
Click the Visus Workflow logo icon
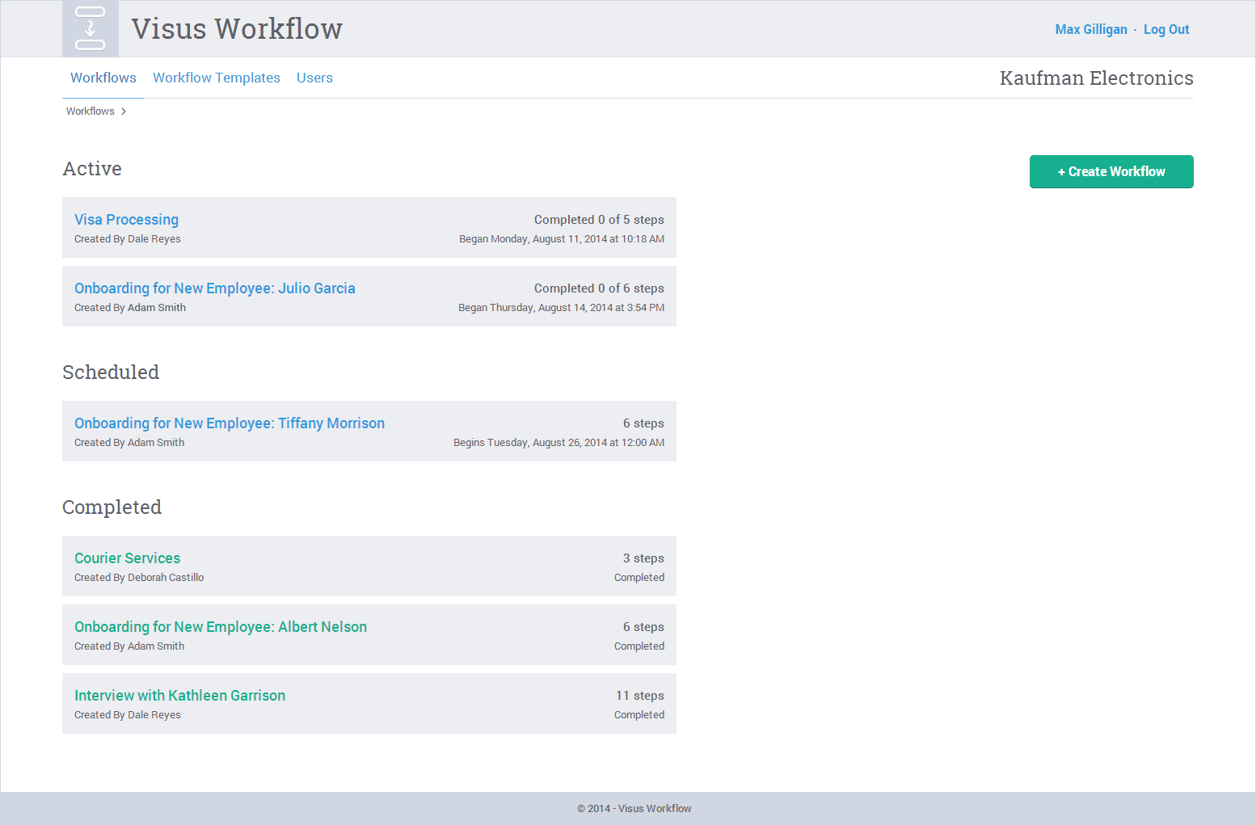tap(90, 29)
